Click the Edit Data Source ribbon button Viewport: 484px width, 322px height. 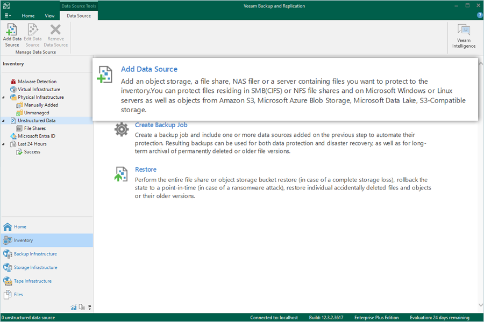click(x=33, y=35)
